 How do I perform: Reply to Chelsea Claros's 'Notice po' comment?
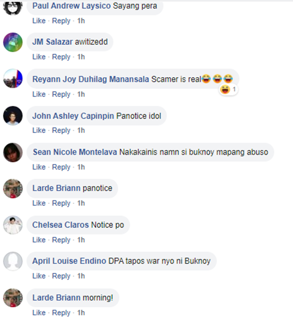pos(61,240)
